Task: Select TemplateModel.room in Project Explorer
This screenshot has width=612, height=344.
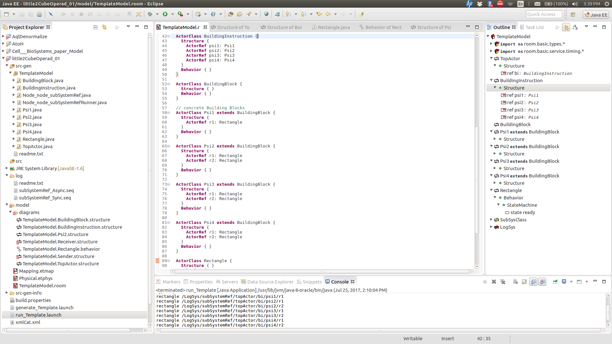Action: tap(42, 285)
